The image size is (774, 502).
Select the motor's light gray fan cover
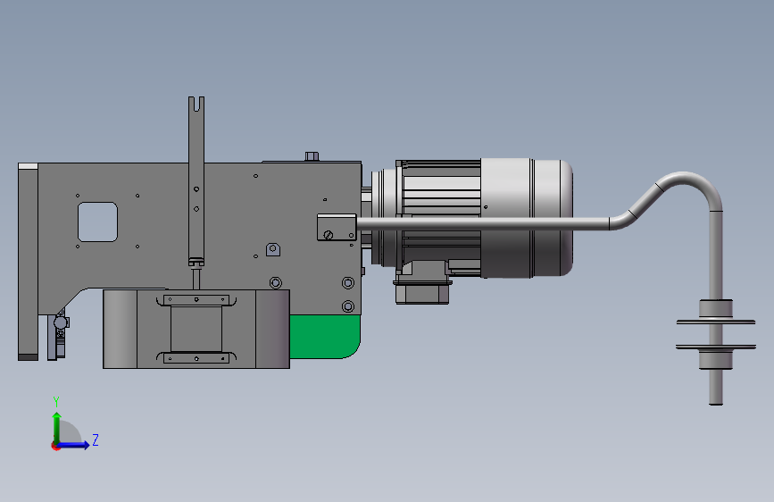527,217
